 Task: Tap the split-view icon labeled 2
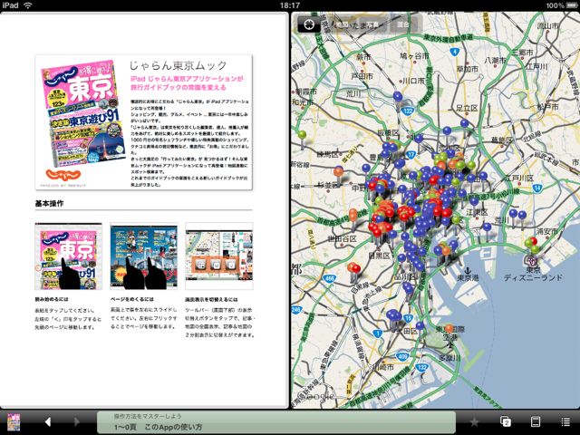click(x=506, y=421)
